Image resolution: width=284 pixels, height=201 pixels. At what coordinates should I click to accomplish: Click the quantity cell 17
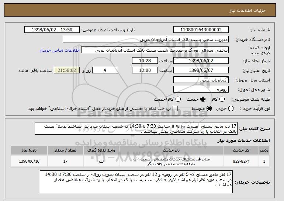[65, 161]
